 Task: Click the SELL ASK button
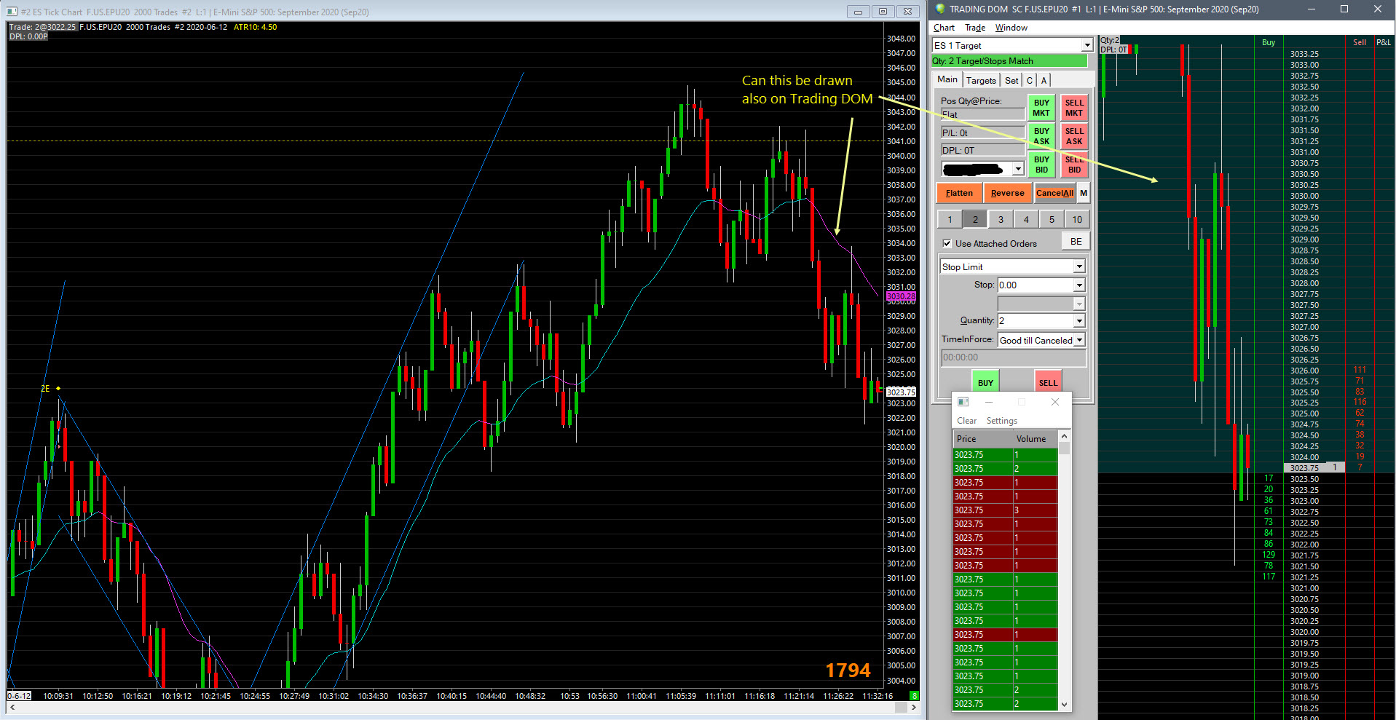[1074, 136]
